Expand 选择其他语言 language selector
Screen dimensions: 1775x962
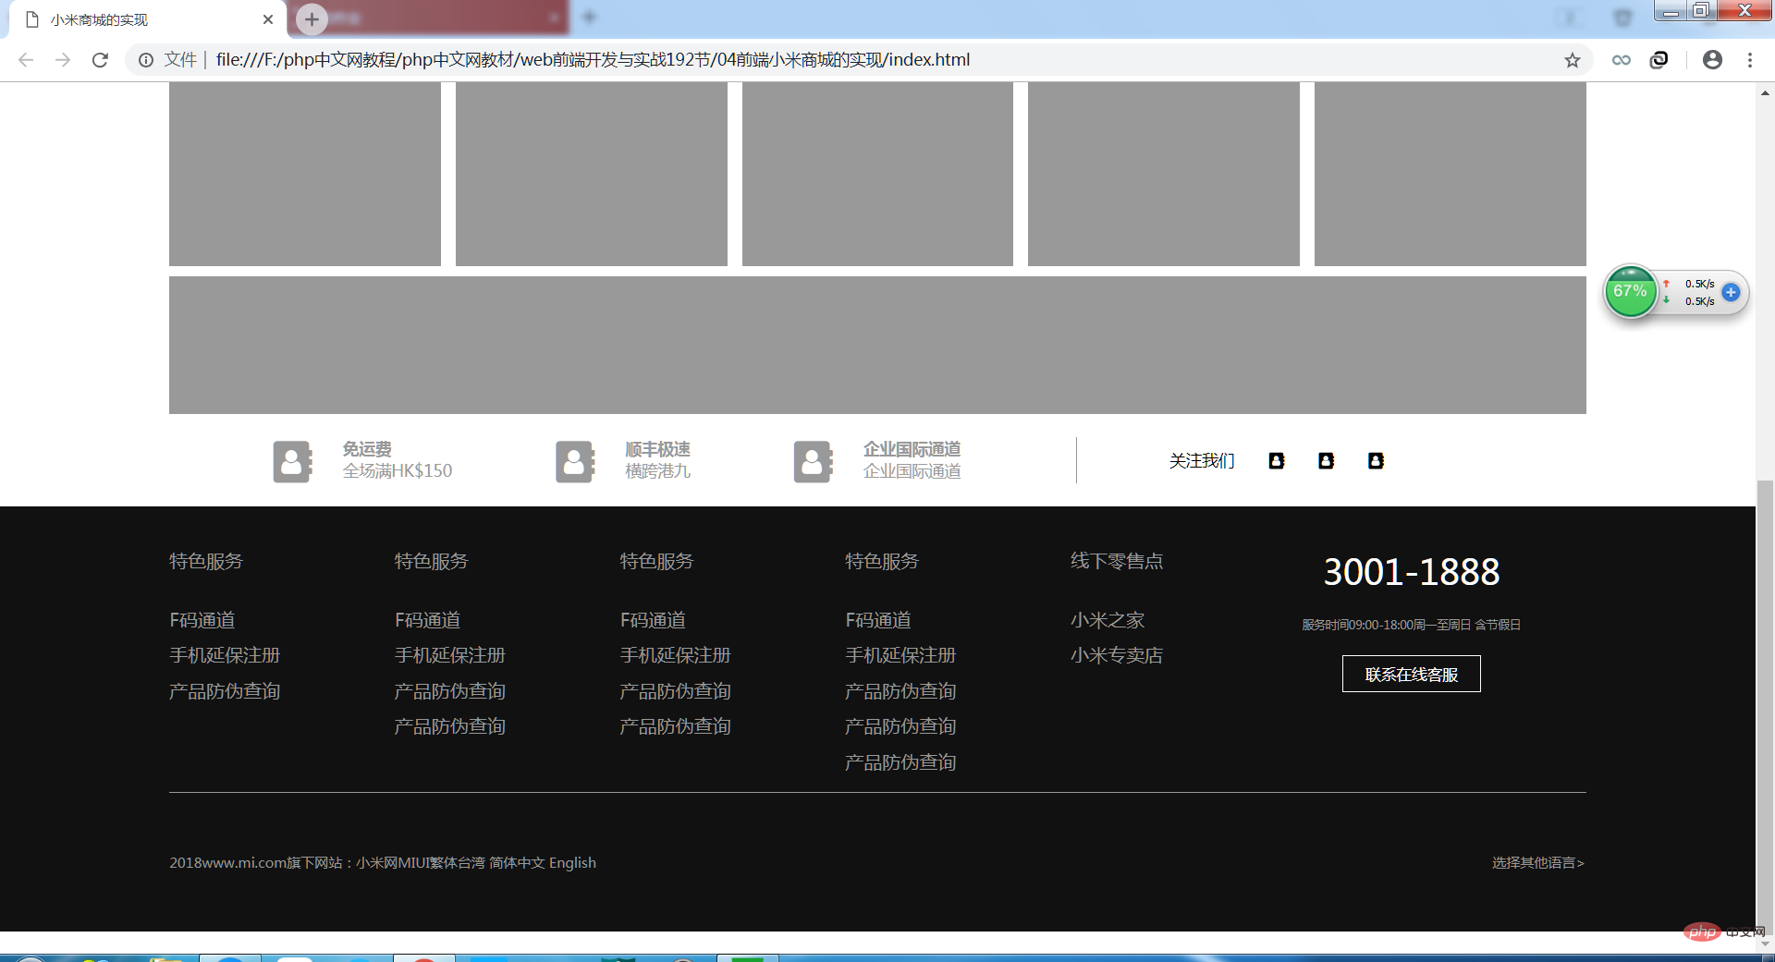1537,862
